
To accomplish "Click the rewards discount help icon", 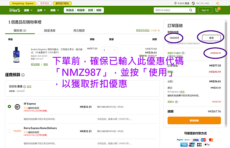I will pyautogui.click(x=183, y=53).
